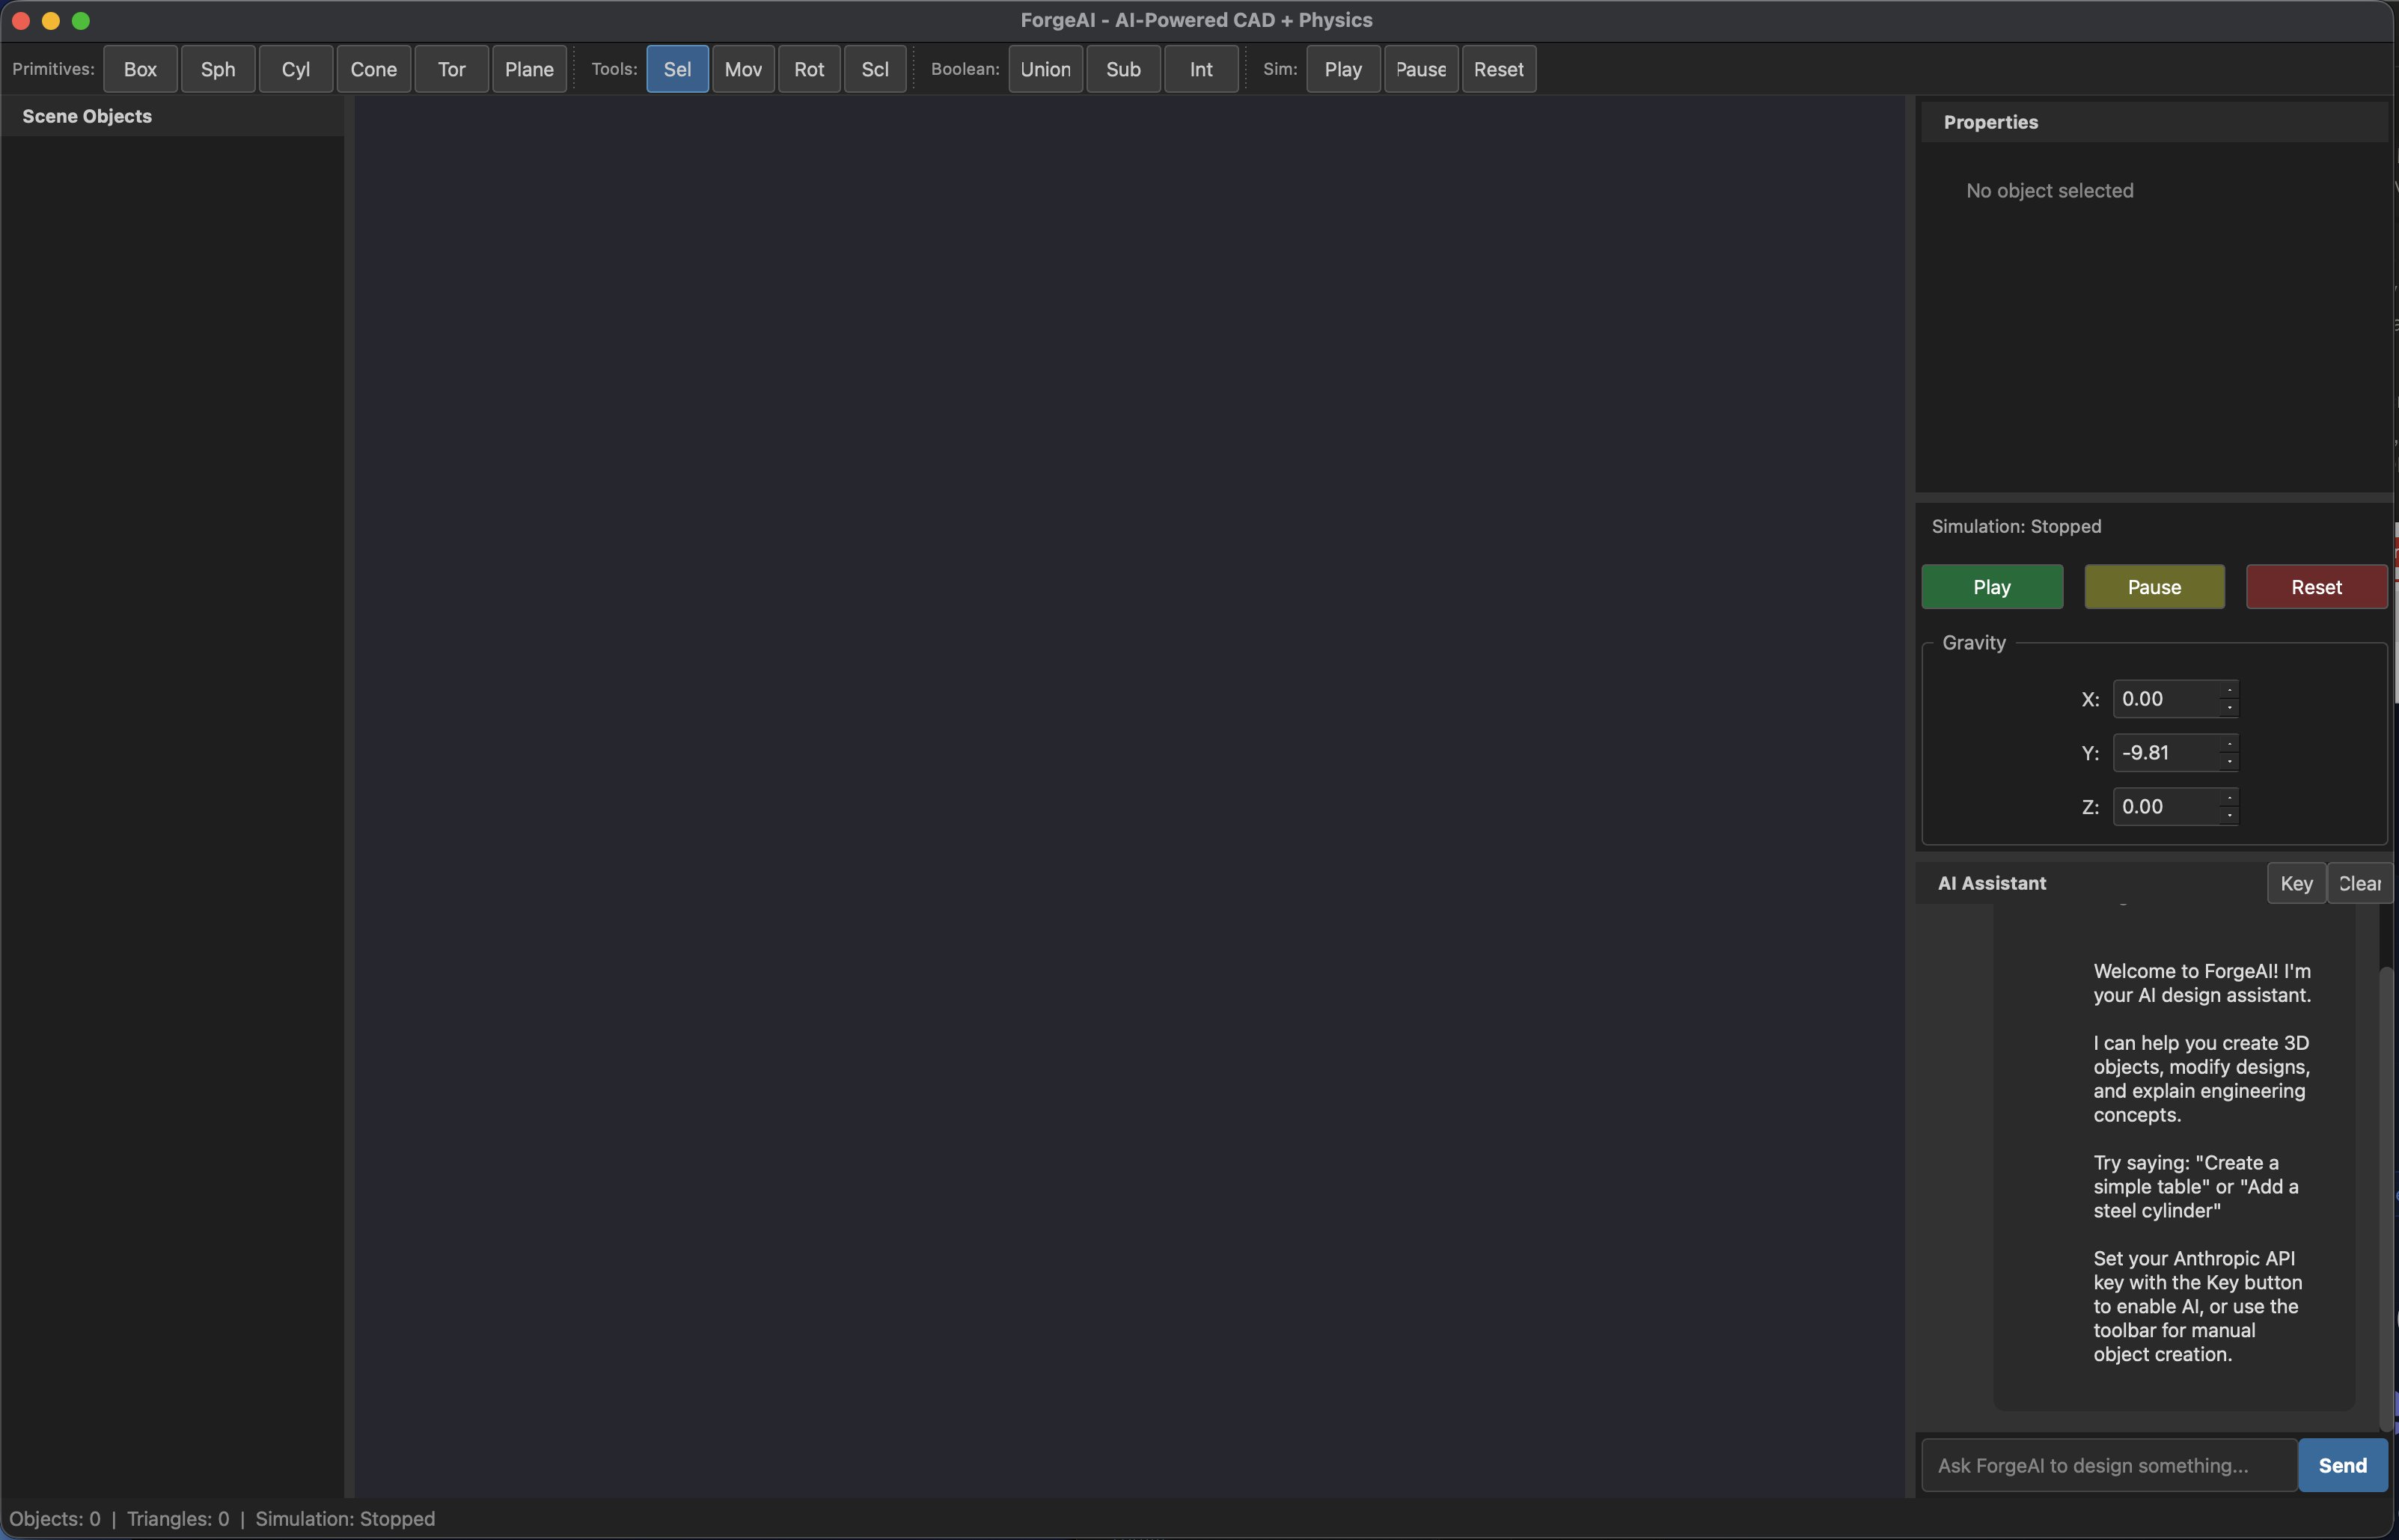This screenshot has width=2399, height=1540.
Task: Add a Torus with Tor button
Action: (x=451, y=69)
